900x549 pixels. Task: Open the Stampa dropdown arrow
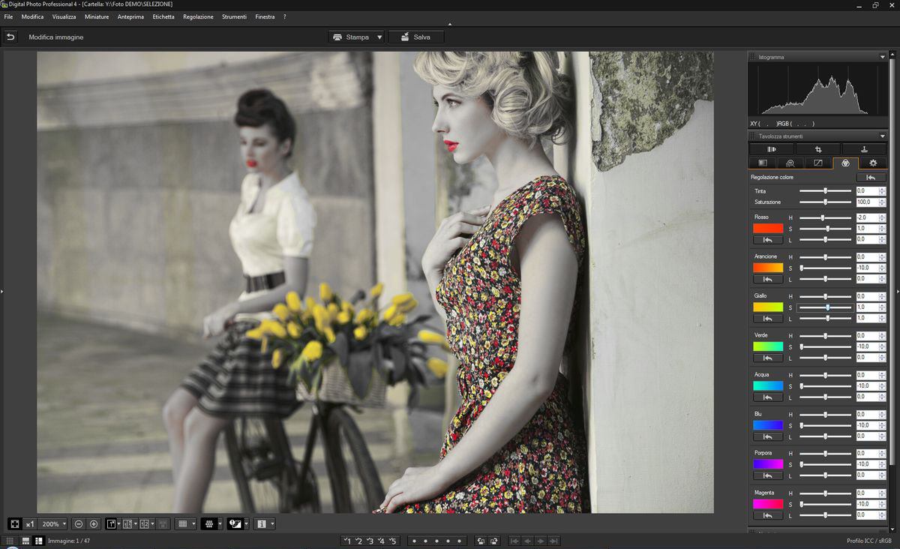[x=379, y=37]
